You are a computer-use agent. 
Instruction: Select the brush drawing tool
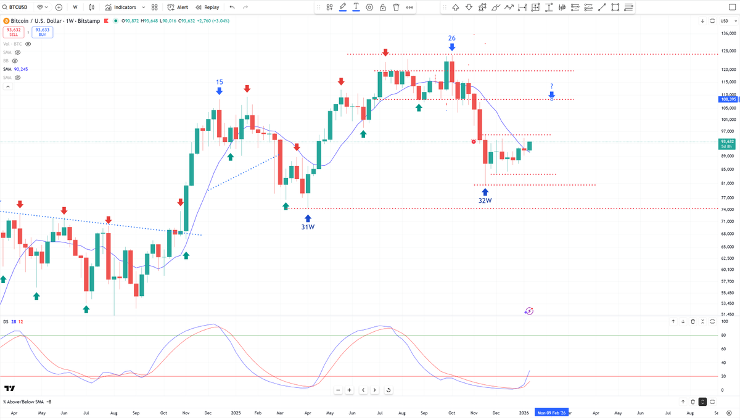click(495, 7)
